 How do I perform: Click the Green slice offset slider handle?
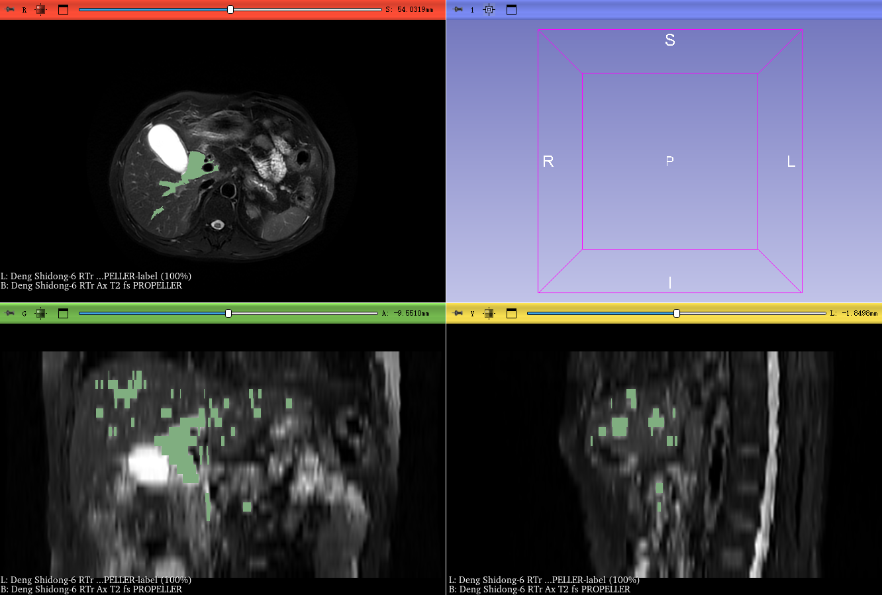pos(228,314)
